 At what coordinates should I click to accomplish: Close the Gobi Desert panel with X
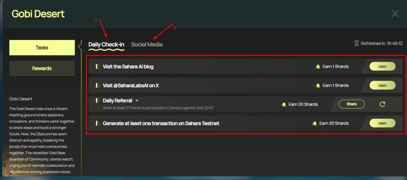[x=395, y=14]
